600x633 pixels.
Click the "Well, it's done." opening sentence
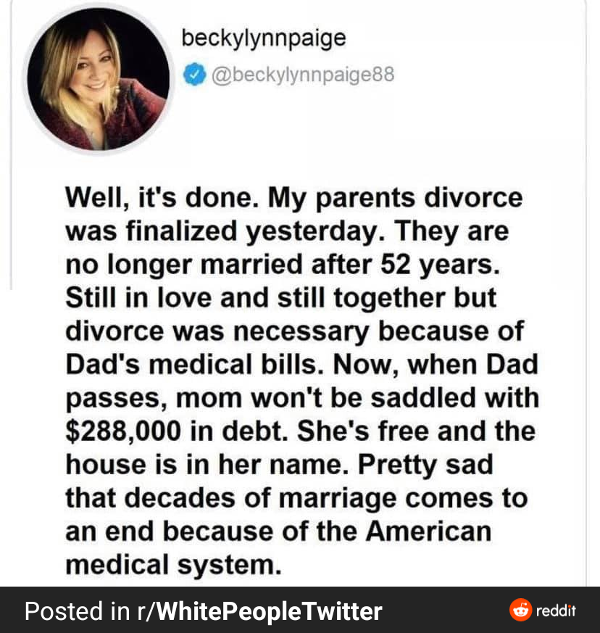(162, 198)
